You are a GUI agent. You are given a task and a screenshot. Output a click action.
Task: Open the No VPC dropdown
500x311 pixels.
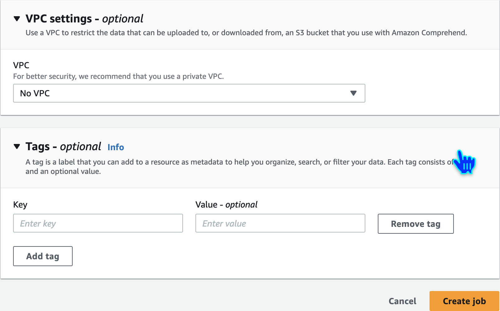189,93
